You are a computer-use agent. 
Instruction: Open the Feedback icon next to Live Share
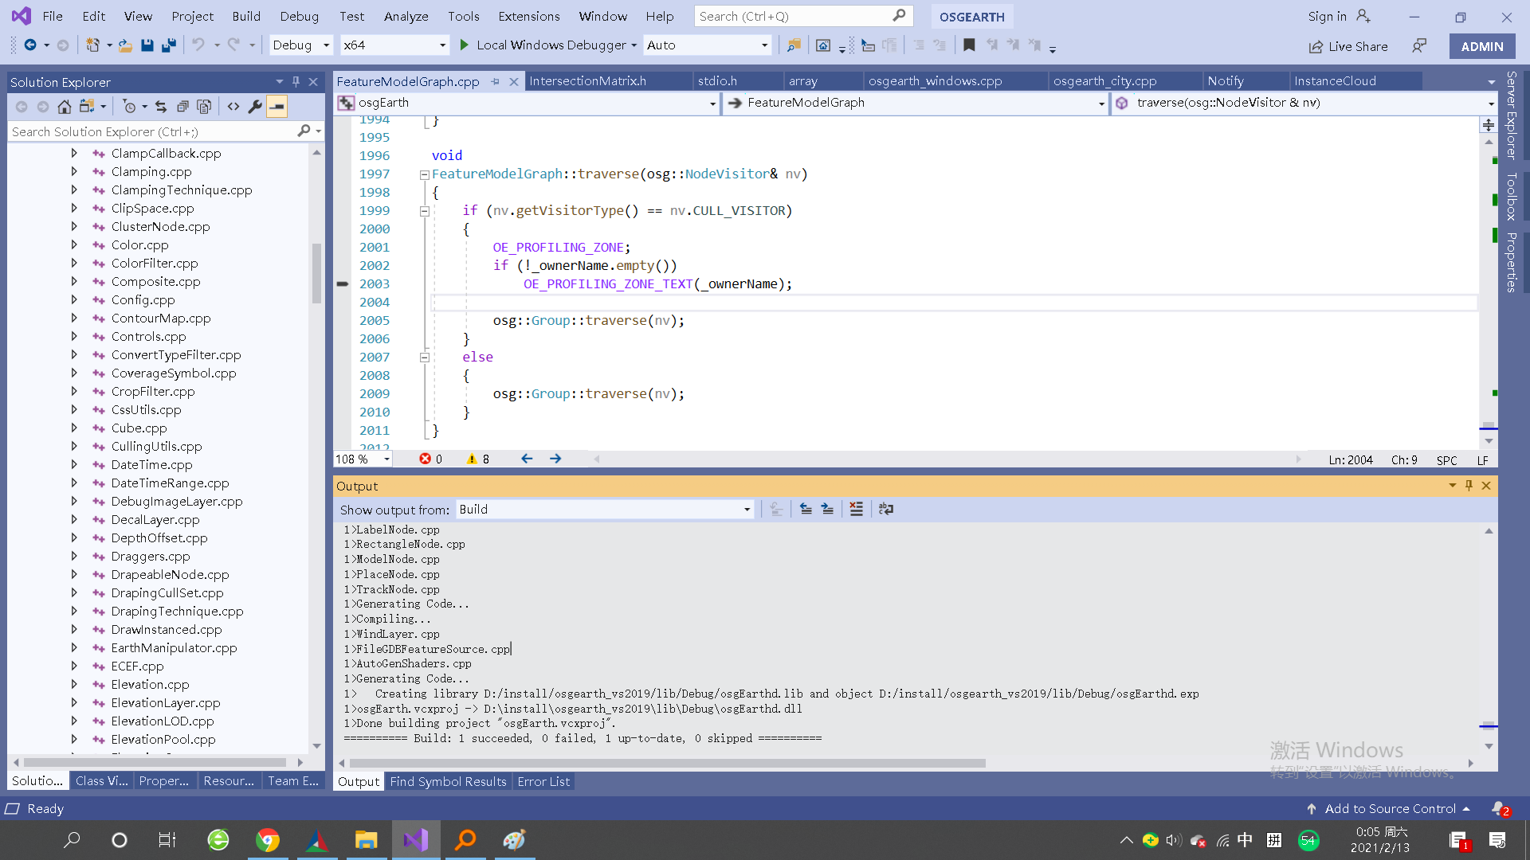tap(1419, 46)
